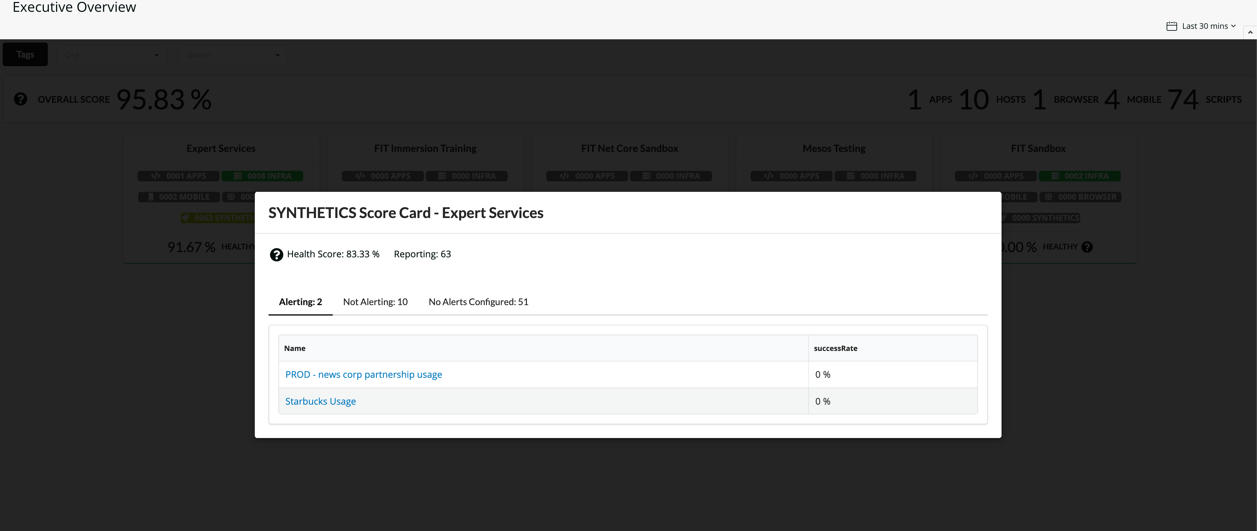Click the Name column header
Viewport: 1257px width, 531px height.
tap(295, 348)
